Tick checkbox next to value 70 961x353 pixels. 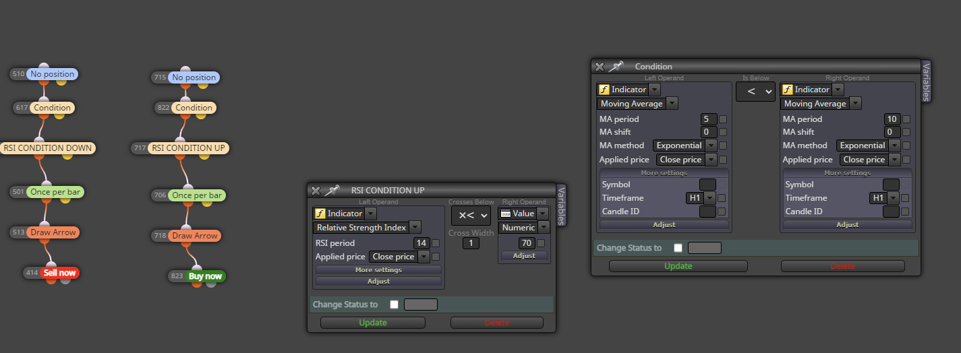[541, 243]
